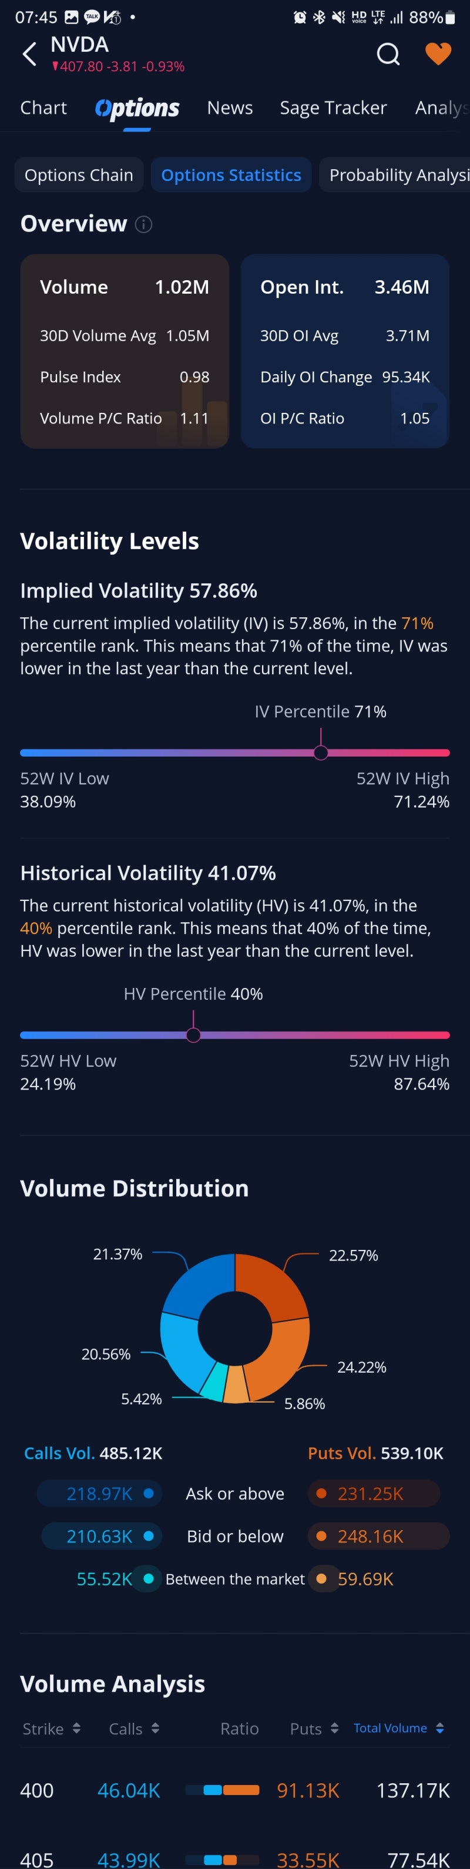Sort by Total Volume column
470x1869 pixels.
tap(398, 1728)
